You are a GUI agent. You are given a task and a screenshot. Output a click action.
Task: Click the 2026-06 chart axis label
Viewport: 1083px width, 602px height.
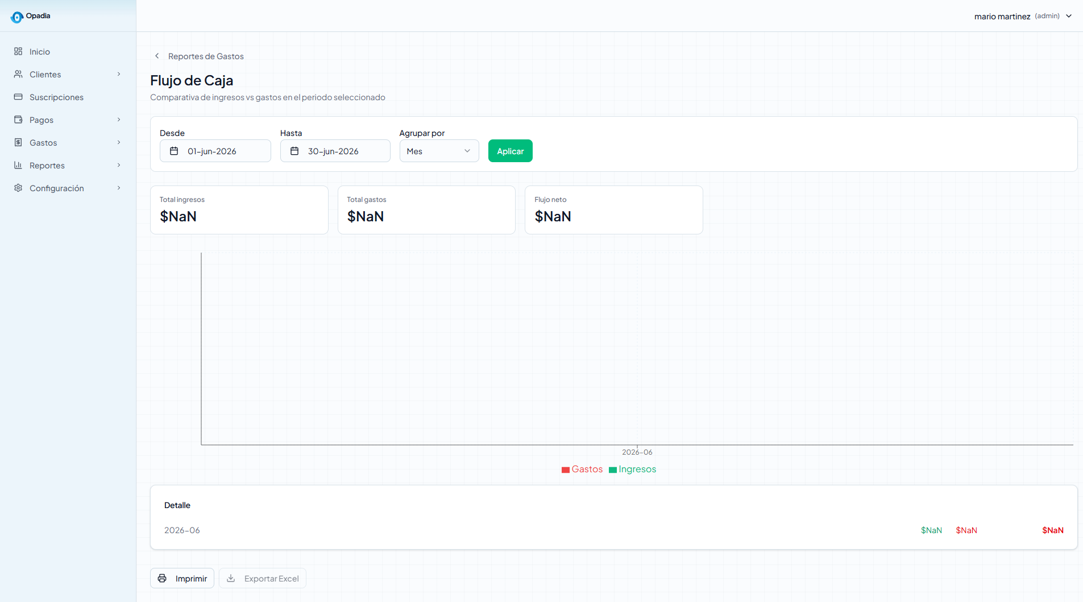pyautogui.click(x=637, y=452)
